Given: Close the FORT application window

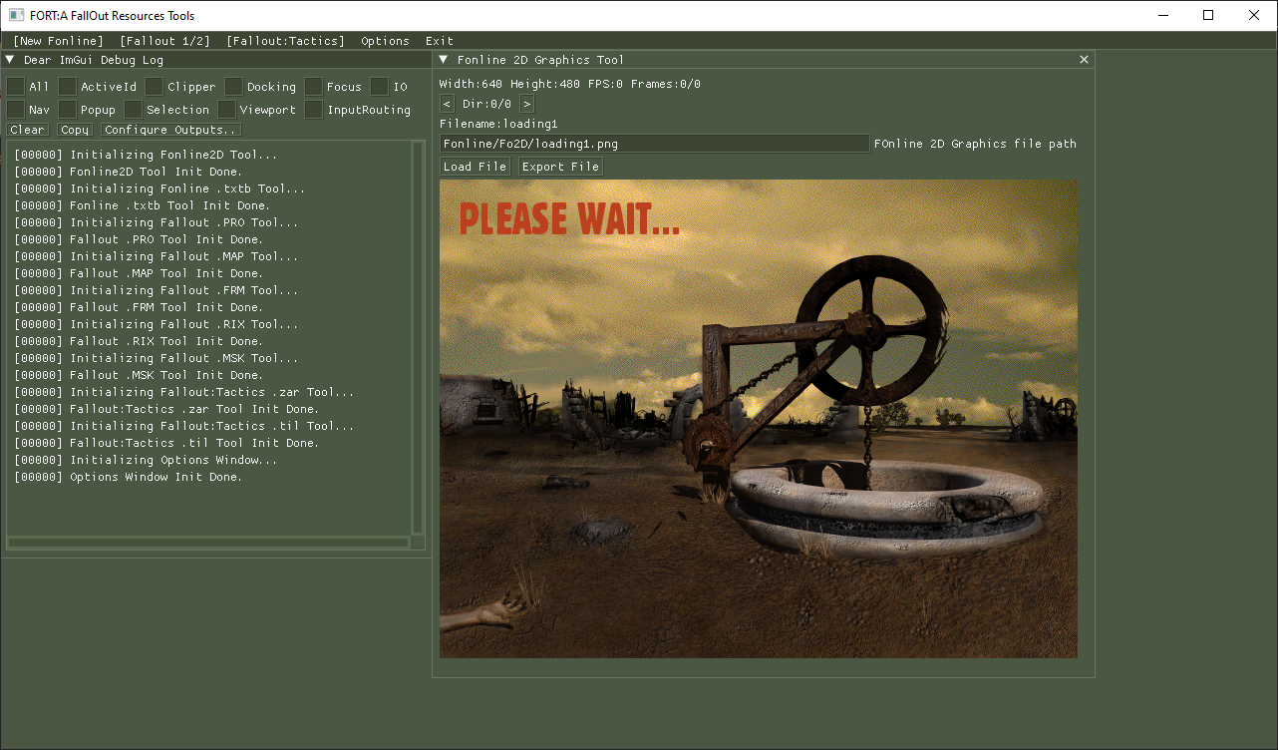Looking at the screenshot, I should click(1254, 15).
